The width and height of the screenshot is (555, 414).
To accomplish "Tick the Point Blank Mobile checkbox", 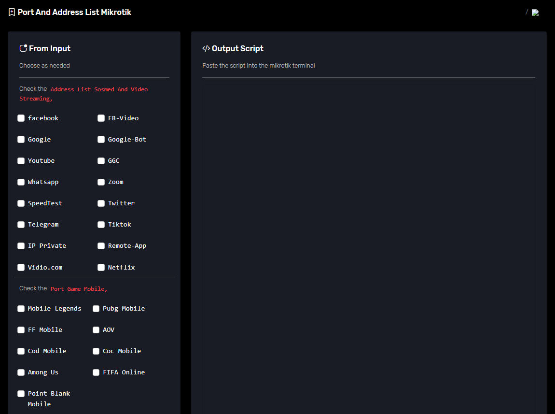I will coord(21,393).
